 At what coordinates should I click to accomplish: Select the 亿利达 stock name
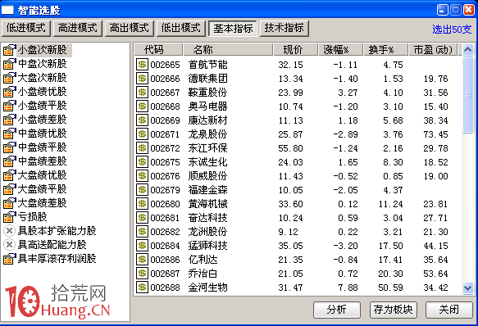(x=203, y=260)
